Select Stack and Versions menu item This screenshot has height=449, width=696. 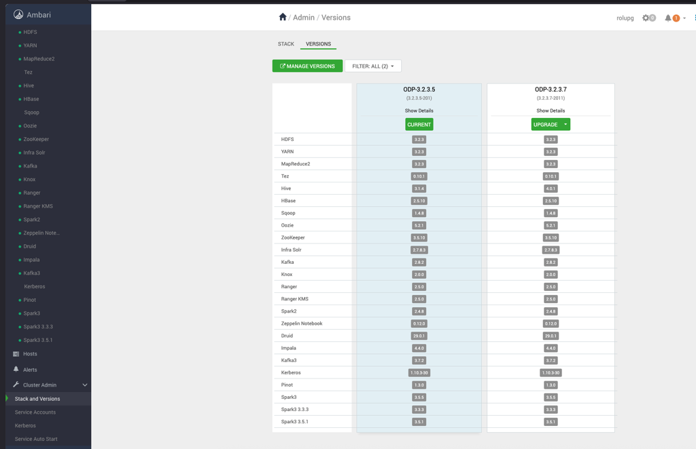[x=37, y=399]
